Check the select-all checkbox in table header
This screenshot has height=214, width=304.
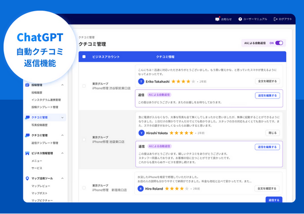(84, 57)
